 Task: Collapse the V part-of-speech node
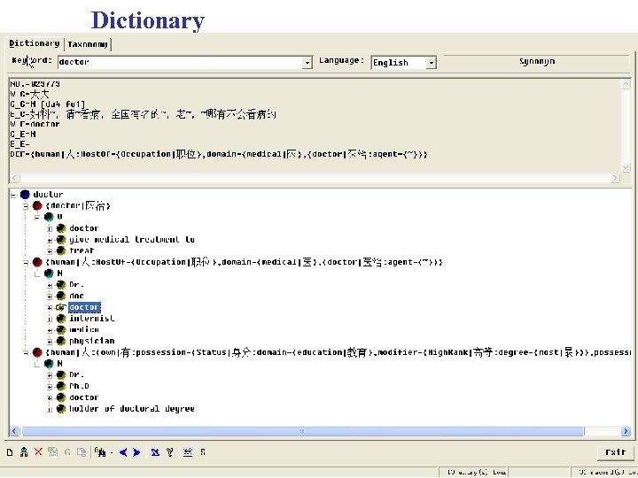pyautogui.click(x=37, y=218)
